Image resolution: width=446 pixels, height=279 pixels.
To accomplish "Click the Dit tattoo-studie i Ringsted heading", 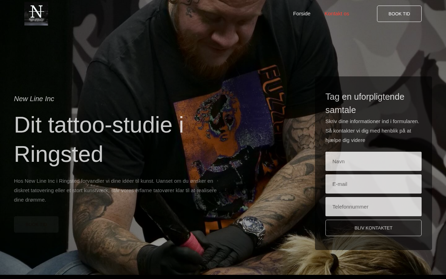I will click(x=99, y=139).
